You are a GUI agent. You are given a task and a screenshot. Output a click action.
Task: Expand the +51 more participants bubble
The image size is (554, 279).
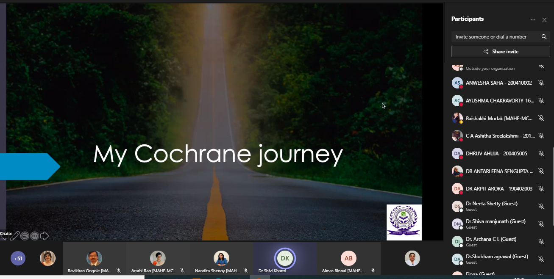coord(18,258)
